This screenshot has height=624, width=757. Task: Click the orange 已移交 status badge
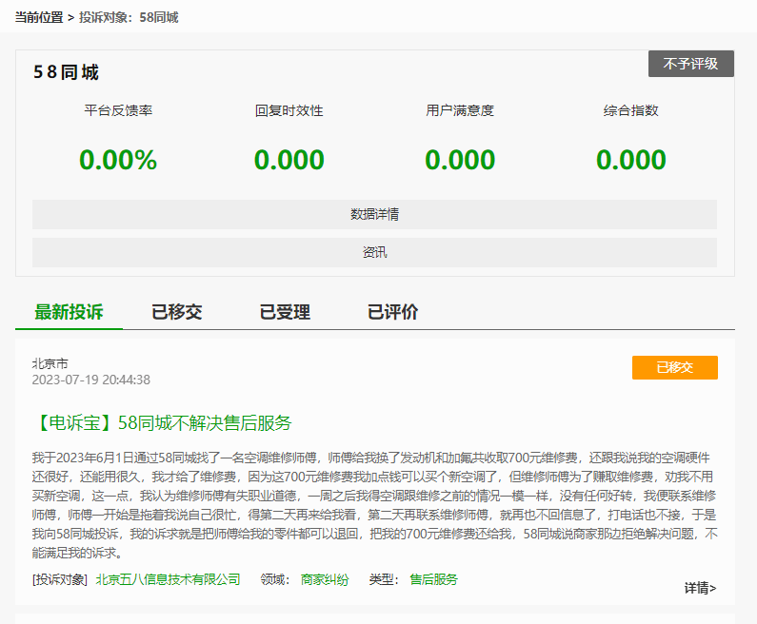(x=674, y=367)
